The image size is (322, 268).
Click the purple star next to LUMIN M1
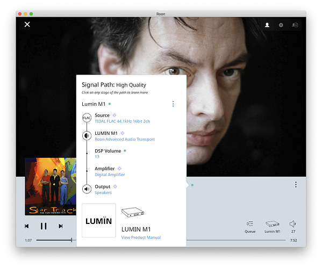click(123, 133)
